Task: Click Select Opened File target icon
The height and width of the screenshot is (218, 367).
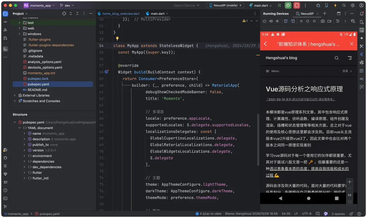Action: pyautogui.click(x=64, y=13)
